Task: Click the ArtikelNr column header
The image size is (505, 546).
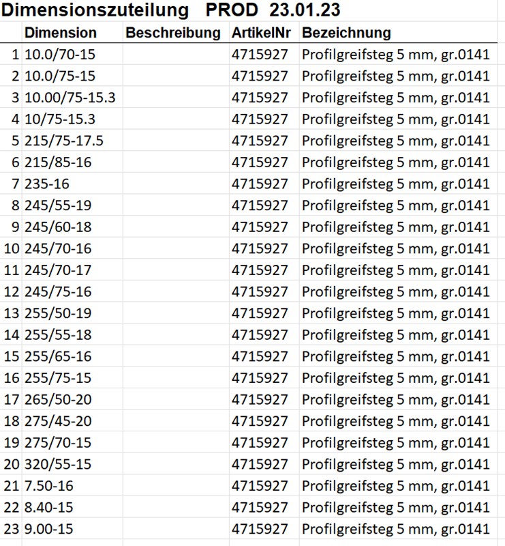Action: (x=261, y=33)
